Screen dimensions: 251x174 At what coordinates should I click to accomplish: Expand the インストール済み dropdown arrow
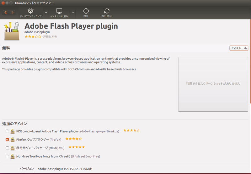[x=73, y=13]
